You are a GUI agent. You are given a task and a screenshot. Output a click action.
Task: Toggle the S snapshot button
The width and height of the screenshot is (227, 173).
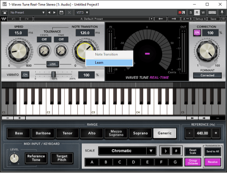[191, 13]
